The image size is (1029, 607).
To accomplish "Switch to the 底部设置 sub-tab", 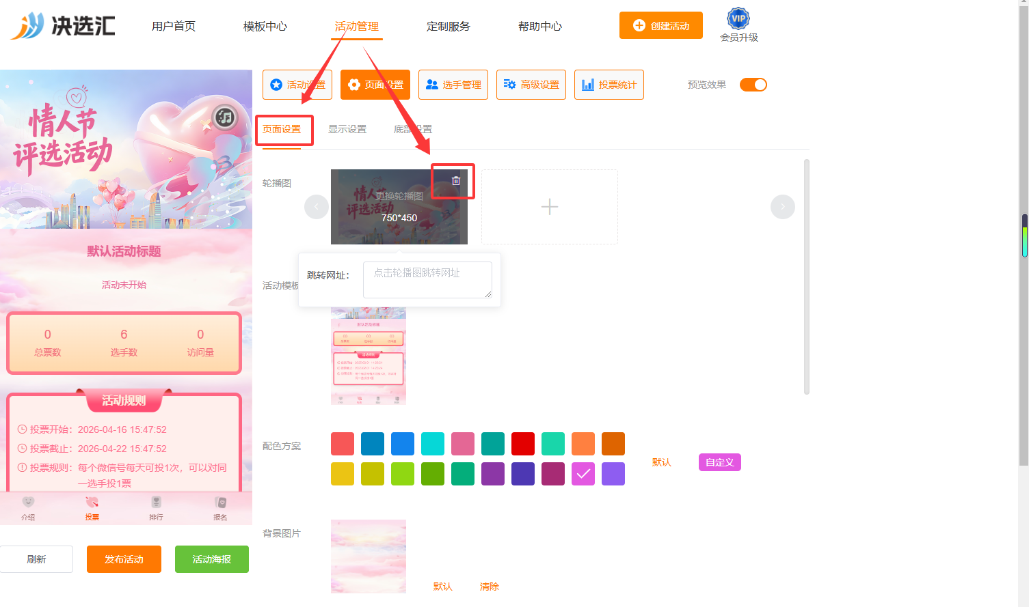I will tap(413, 129).
